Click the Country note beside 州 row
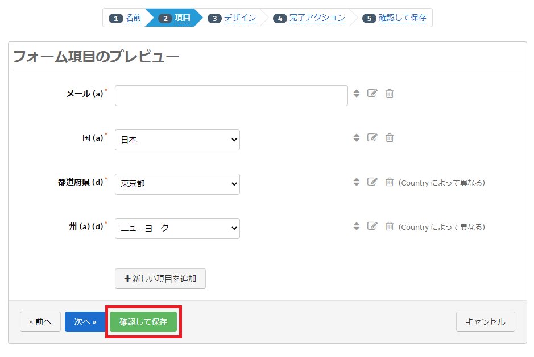Screen dimensions: 534x357 click(x=442, y=227)
